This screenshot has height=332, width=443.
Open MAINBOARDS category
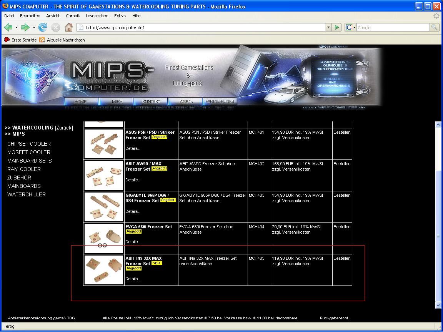click(x=24, y=186)
